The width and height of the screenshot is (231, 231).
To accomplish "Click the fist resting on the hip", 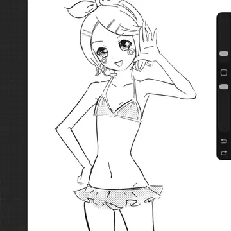I will pyautogui.click(x=85, y=175).
